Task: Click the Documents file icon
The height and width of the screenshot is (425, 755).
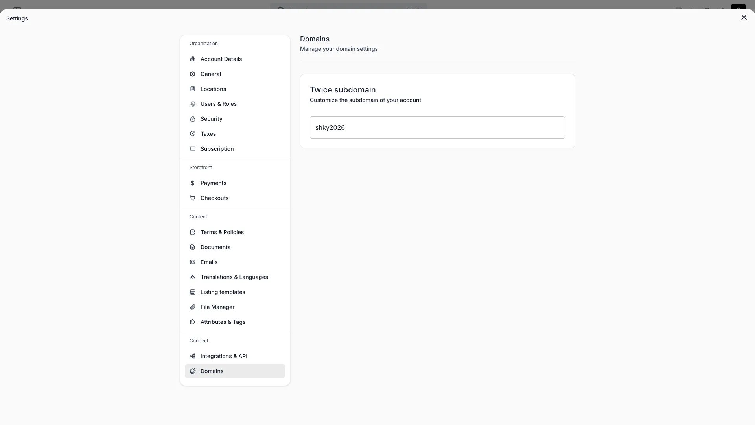Action: [x=193, y=247]
